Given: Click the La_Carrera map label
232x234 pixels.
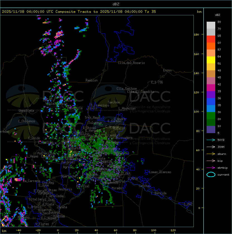Looking at the screenshot, I should click(32, 181).
